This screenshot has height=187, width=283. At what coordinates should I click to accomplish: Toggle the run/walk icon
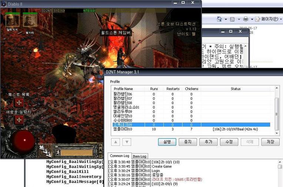coord(58,153)
